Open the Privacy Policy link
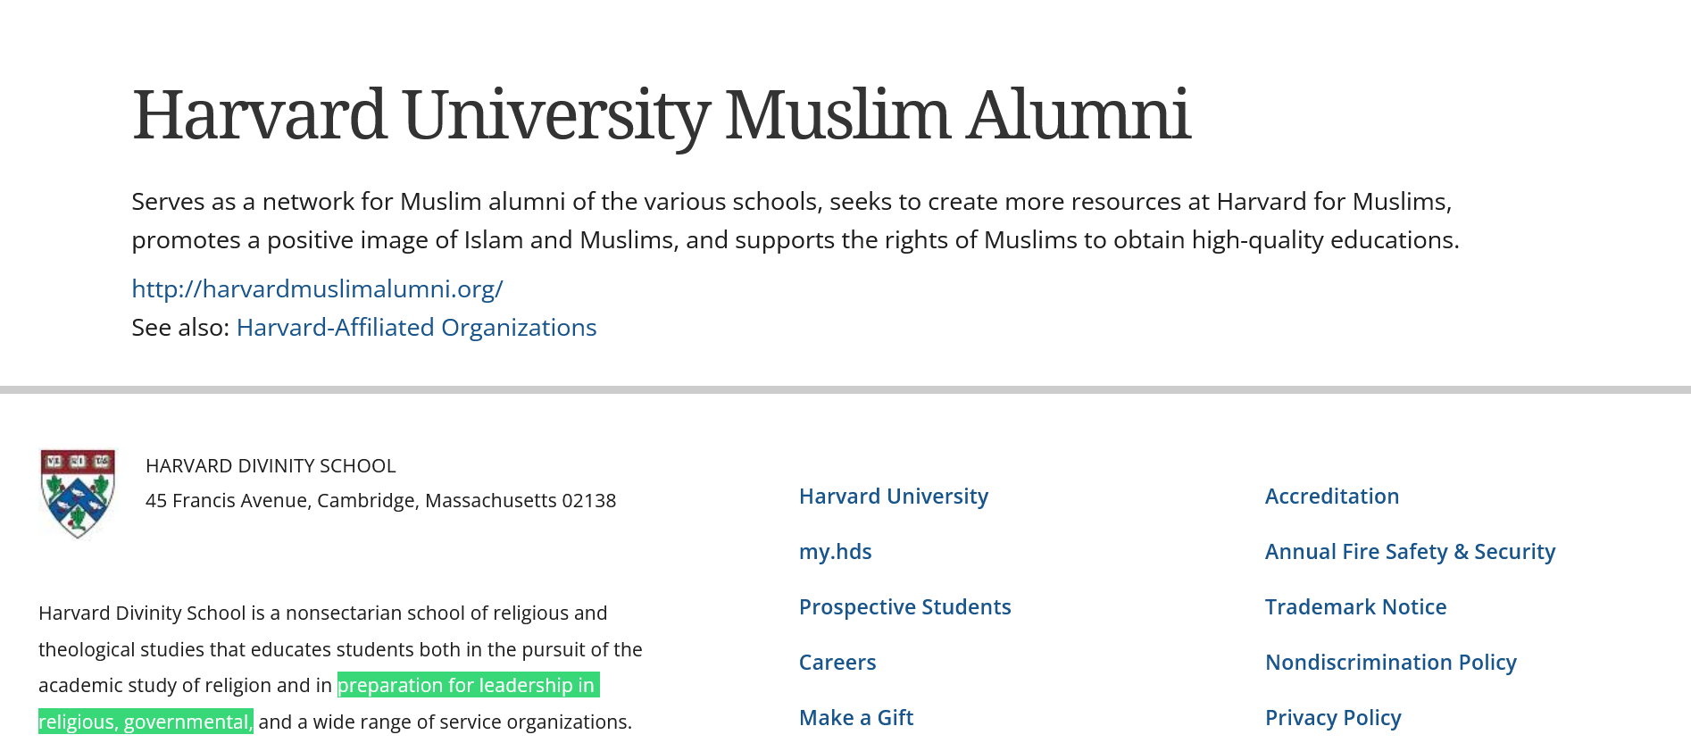The height and width of the screenshot is (743, 1691). click(1333, 718)
